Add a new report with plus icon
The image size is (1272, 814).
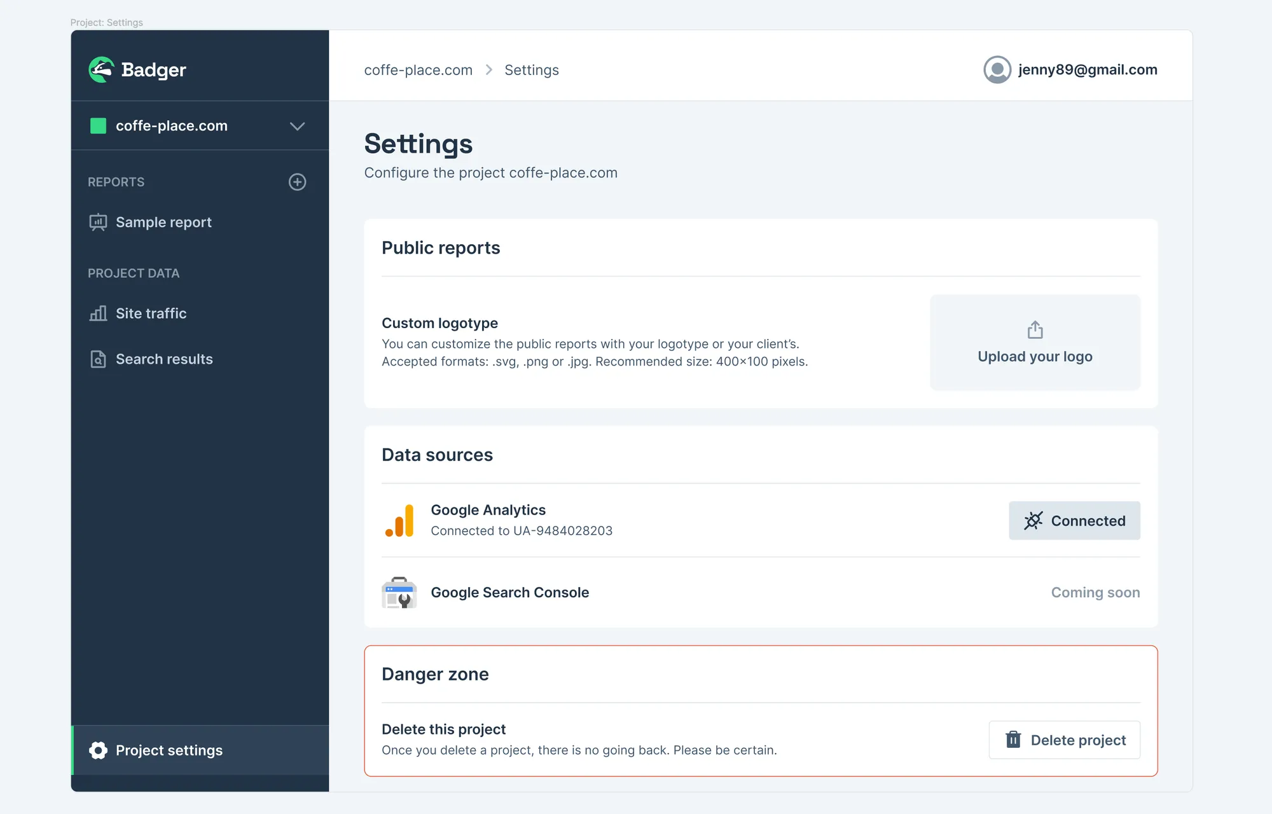click(297, 182)
